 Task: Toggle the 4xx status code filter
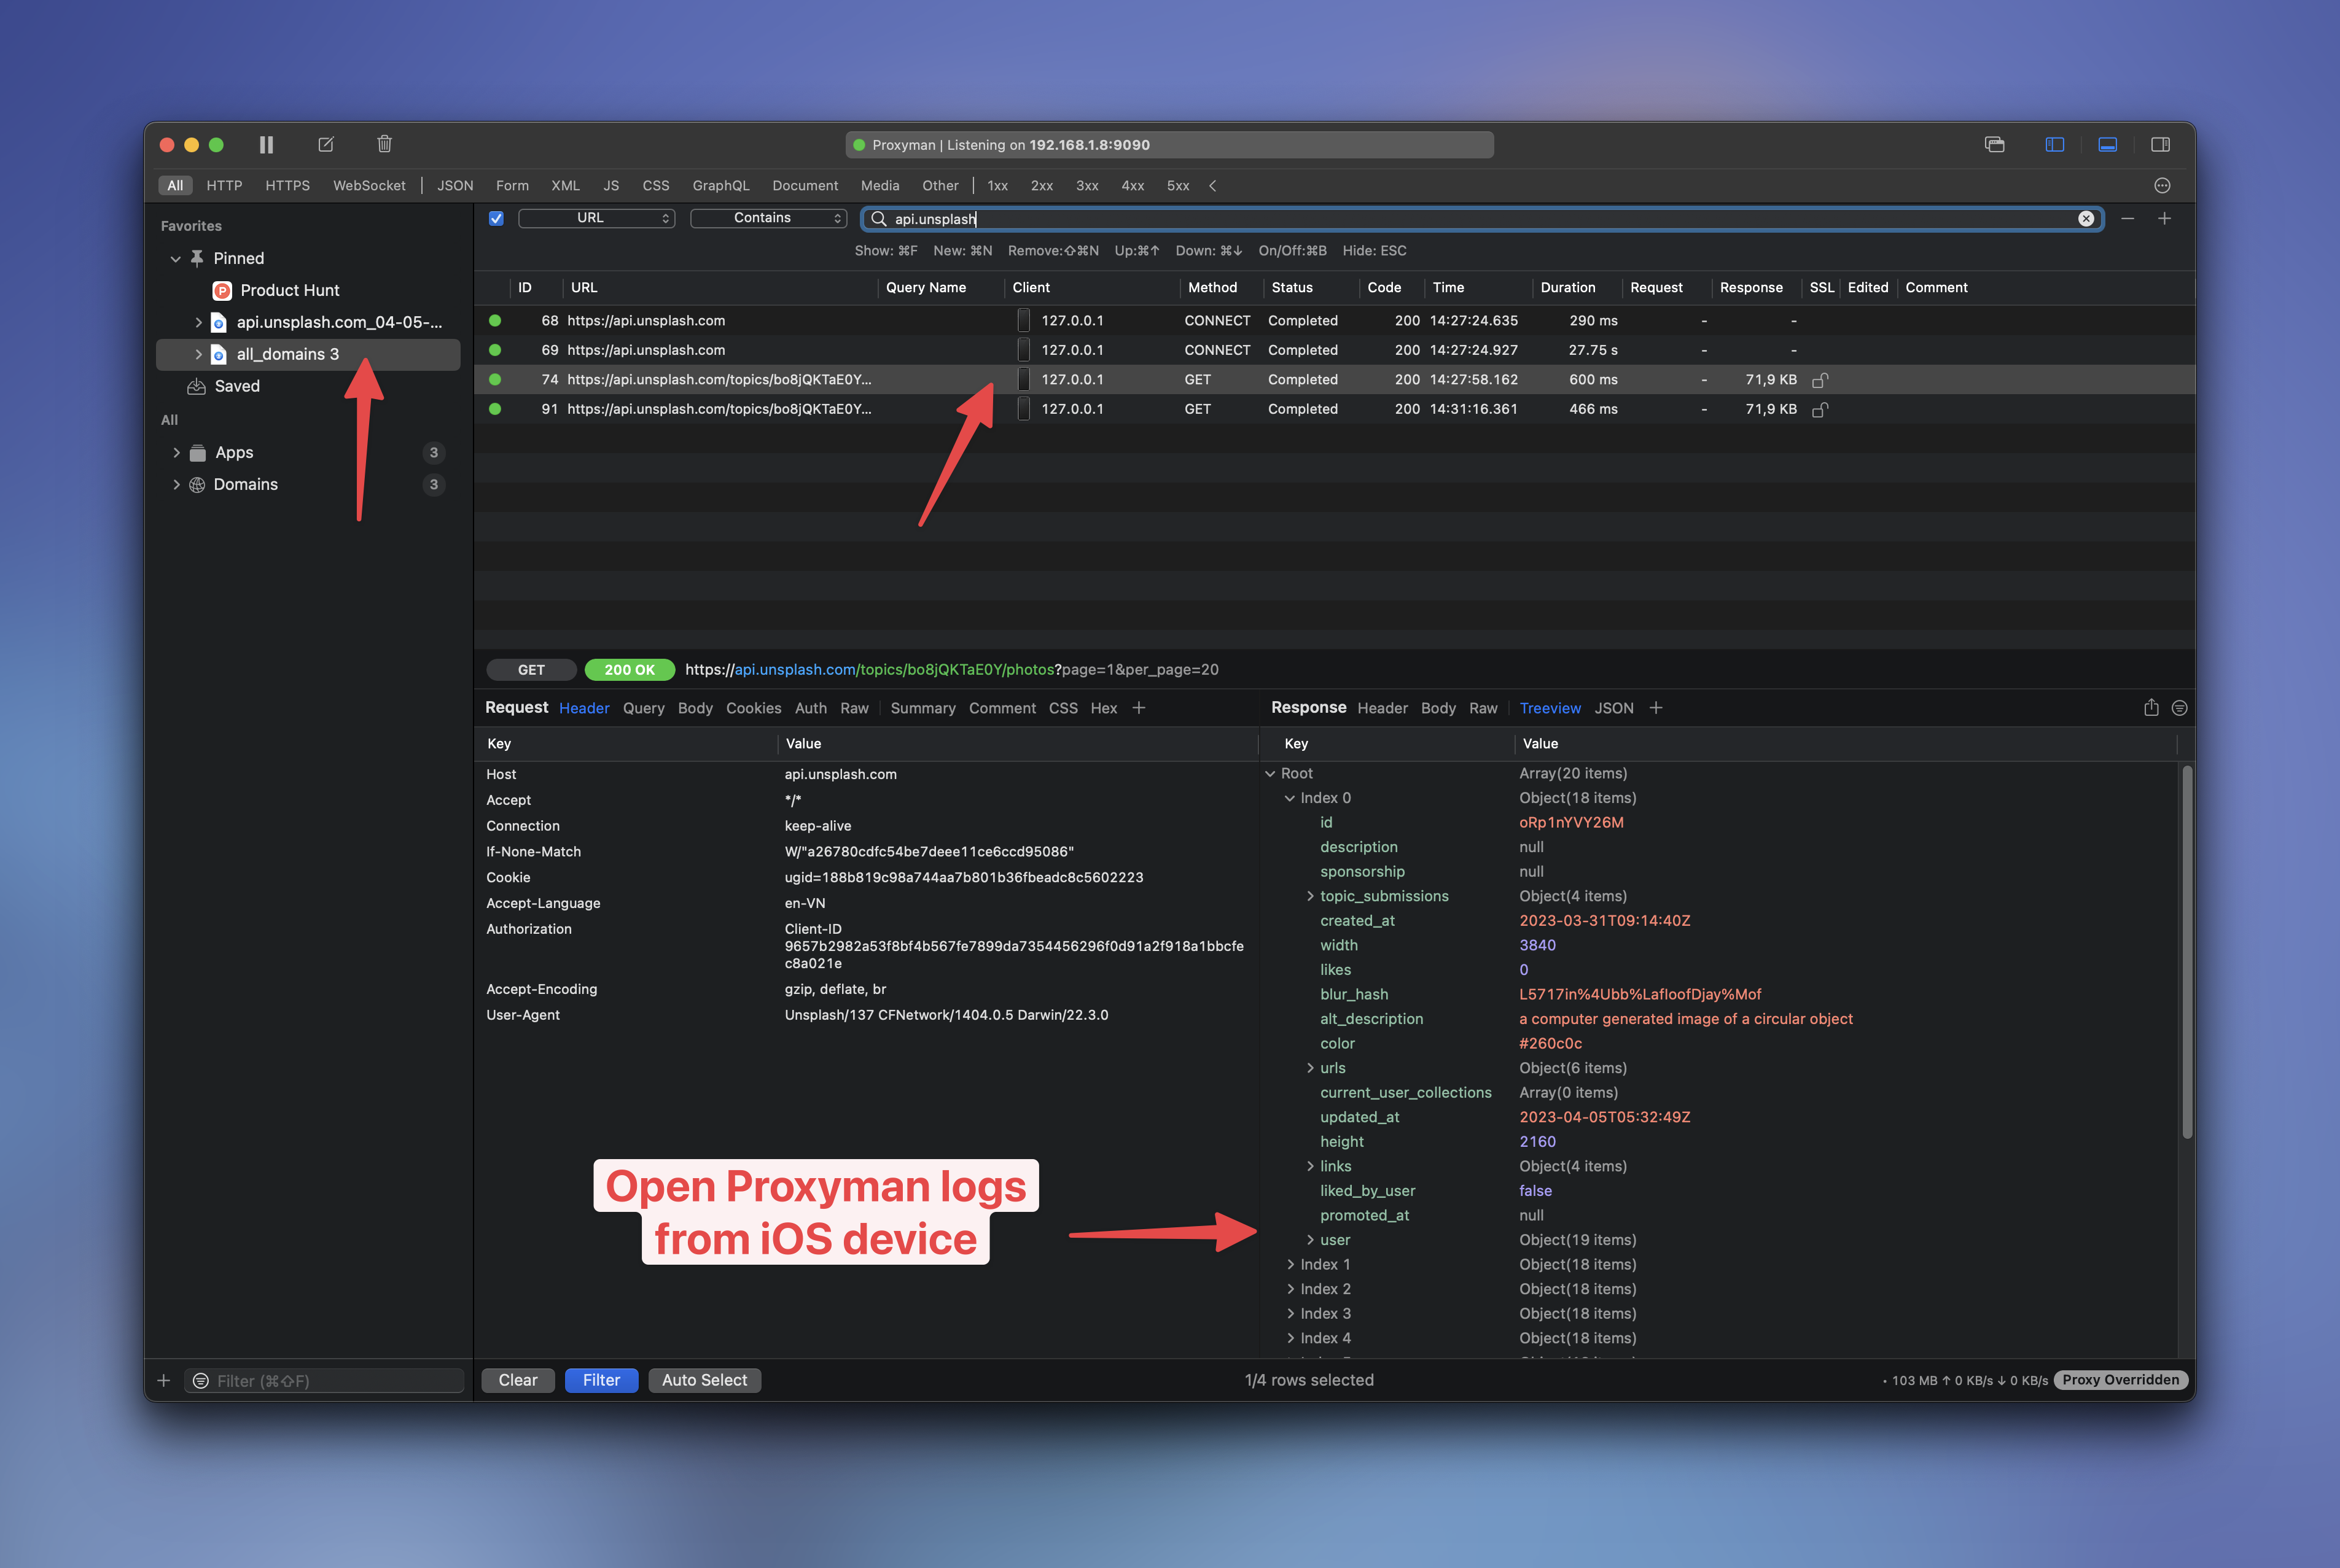point(1133,186)
